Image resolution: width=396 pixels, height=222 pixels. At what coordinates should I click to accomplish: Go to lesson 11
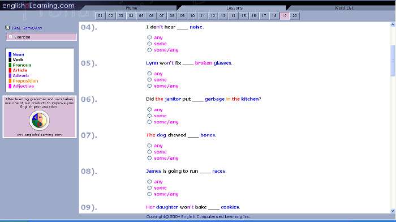point(203,16)
